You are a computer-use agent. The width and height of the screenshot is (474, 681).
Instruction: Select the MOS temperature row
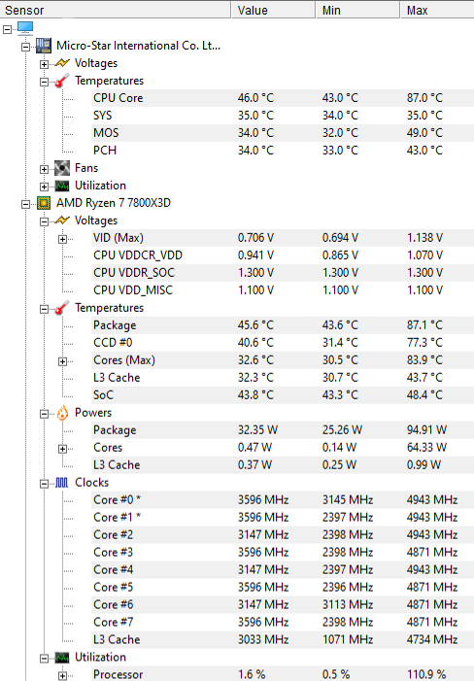pos(283,133)
